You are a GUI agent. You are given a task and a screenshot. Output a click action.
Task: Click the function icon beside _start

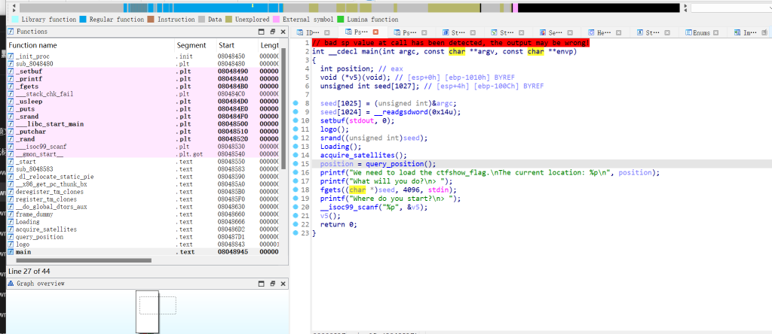click(x=11, y=162)
